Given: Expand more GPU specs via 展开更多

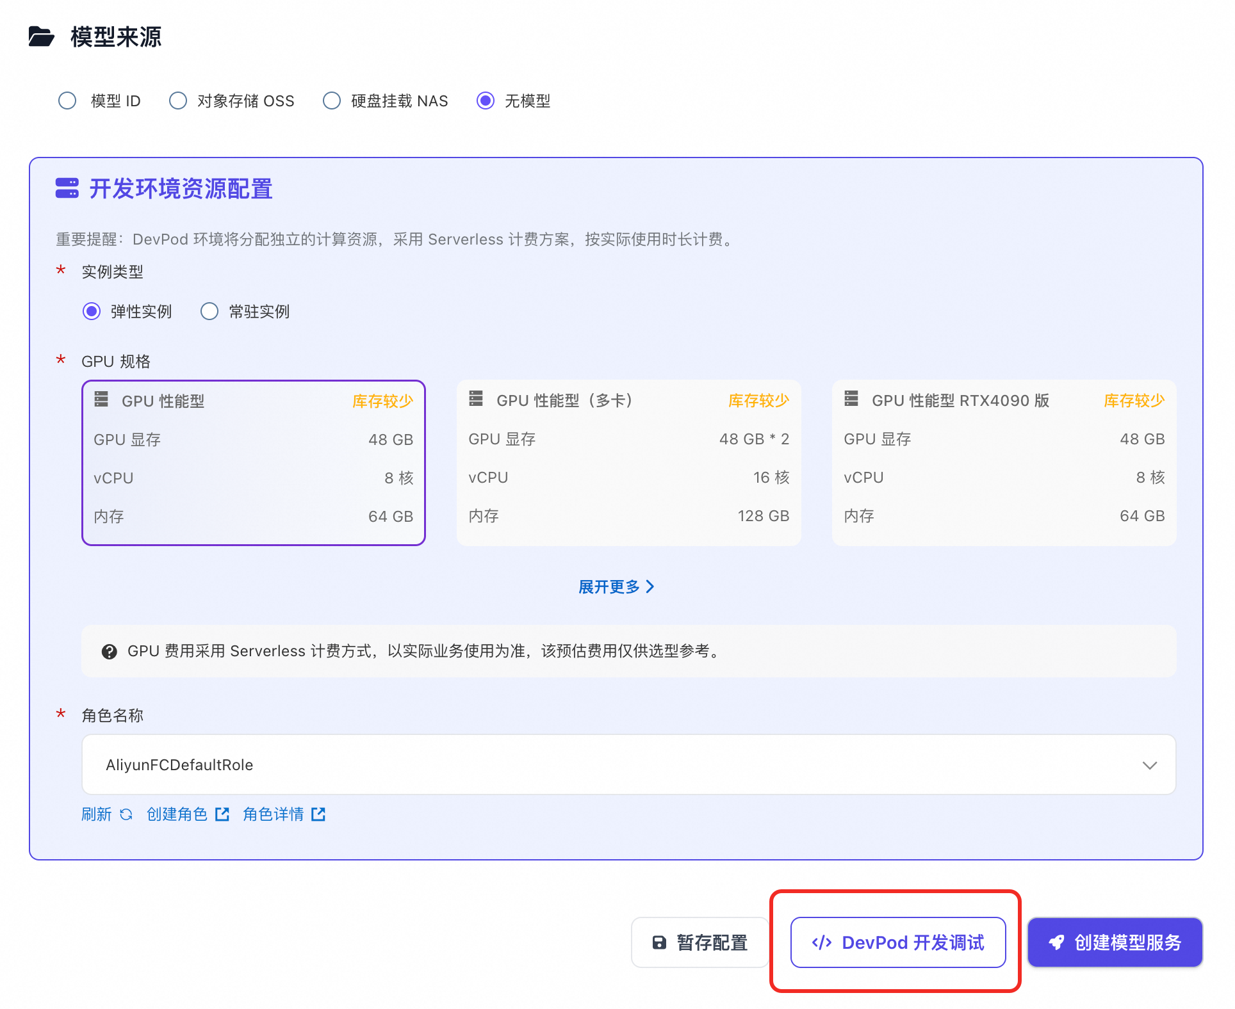Looking at the screenshot, I should click(616, 586).
